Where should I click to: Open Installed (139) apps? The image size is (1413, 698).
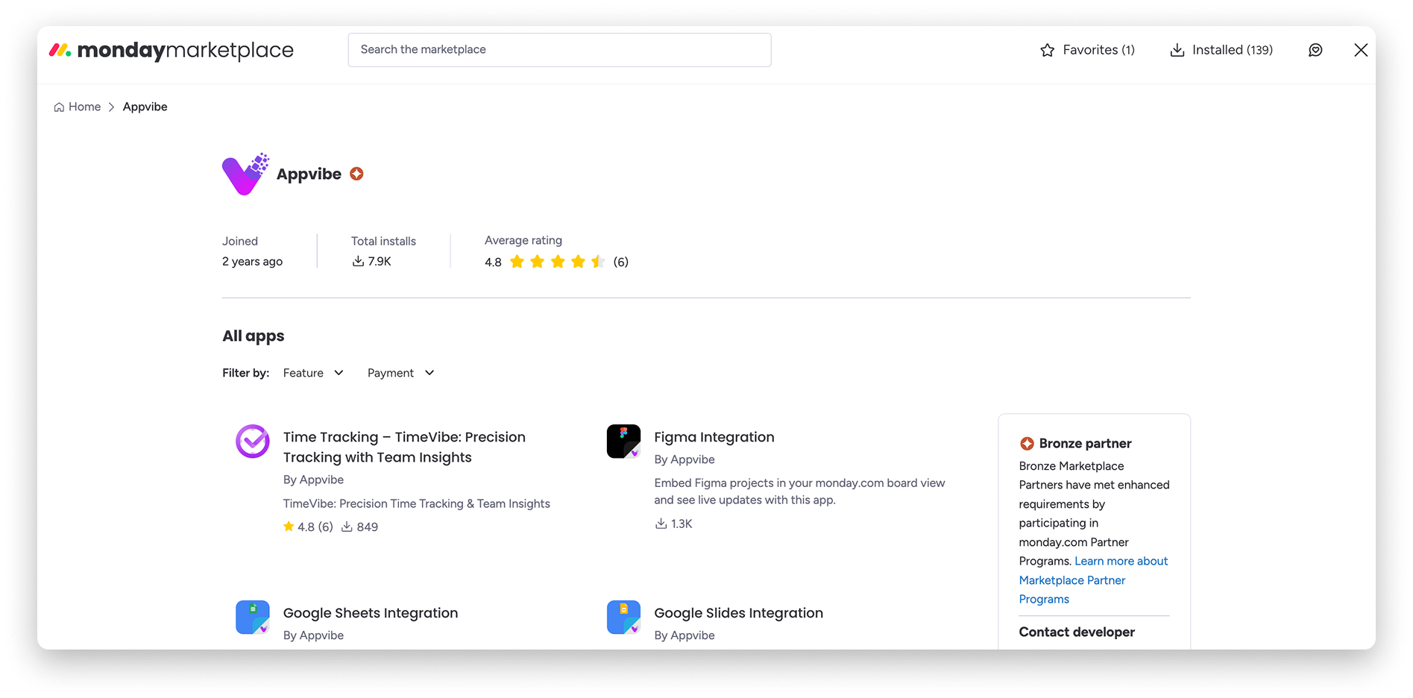pos(1221,50)
